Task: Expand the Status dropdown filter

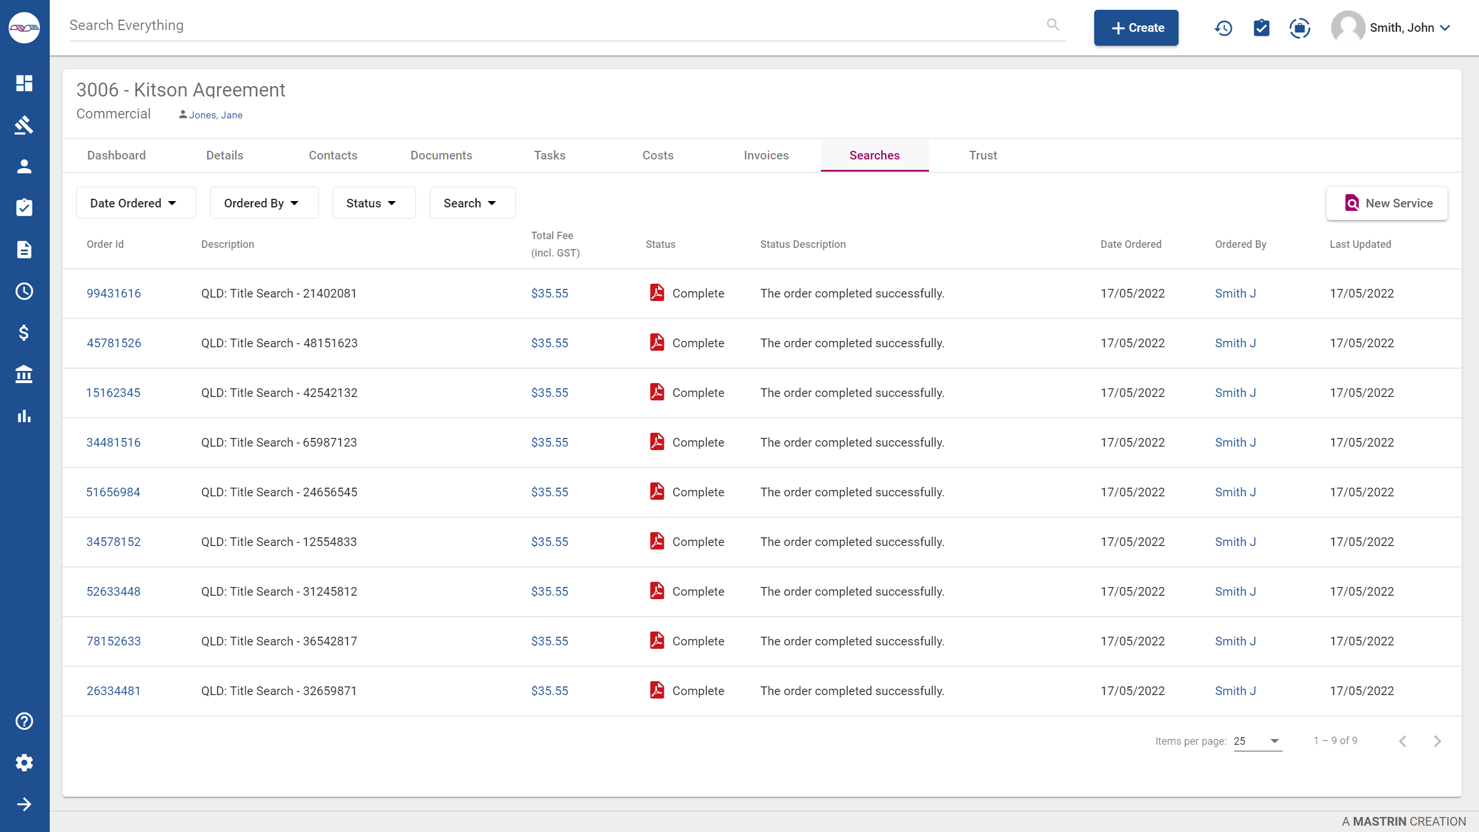Action: (370, 202)
